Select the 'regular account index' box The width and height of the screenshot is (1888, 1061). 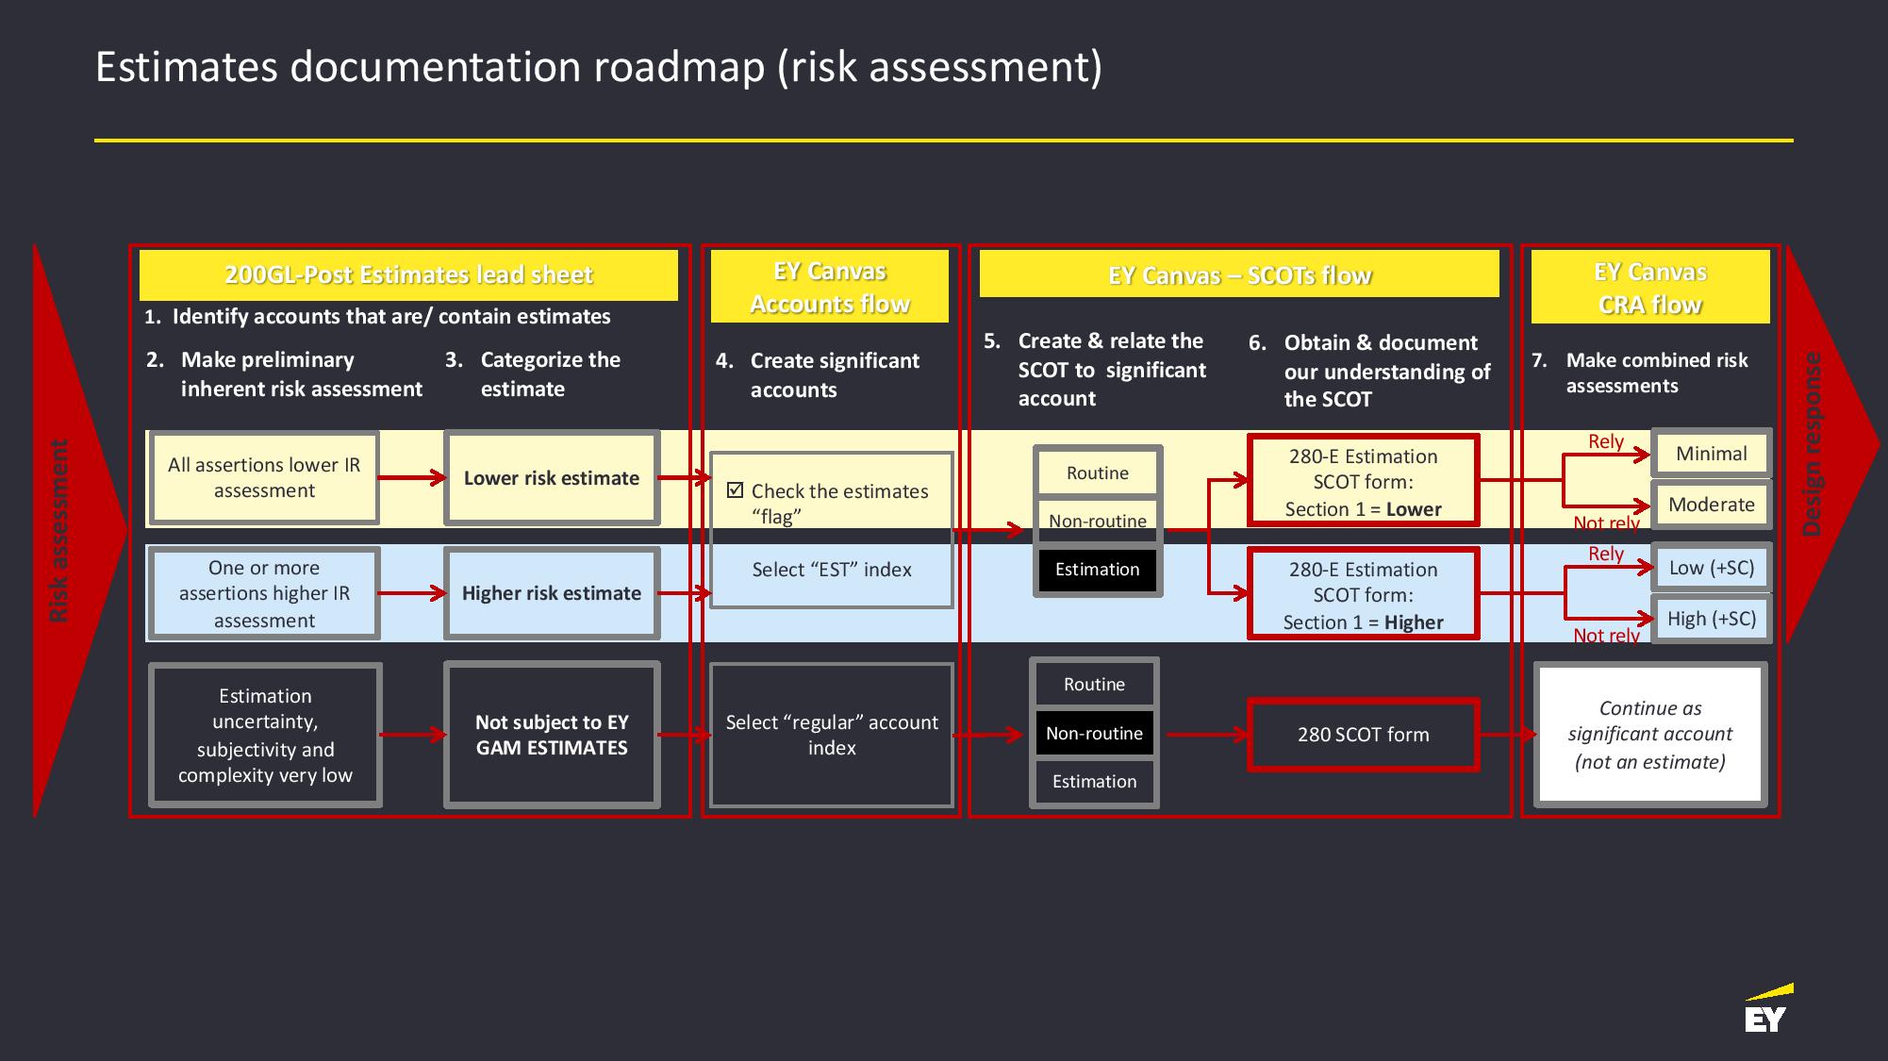point(832,735)
